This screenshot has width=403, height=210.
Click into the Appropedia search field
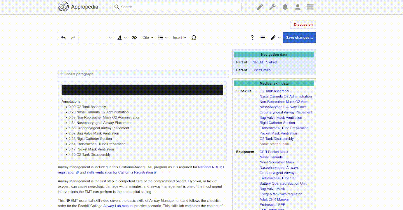coord(177,7)
